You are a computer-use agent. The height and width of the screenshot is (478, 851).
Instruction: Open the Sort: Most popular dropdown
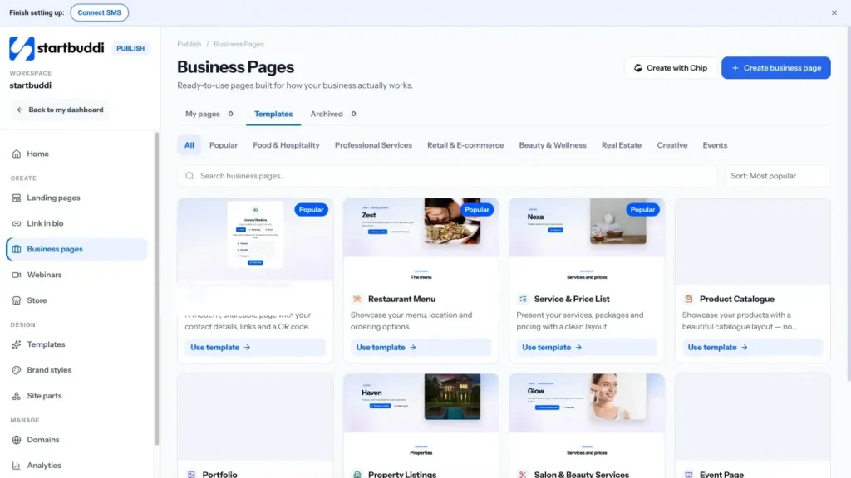777,176
